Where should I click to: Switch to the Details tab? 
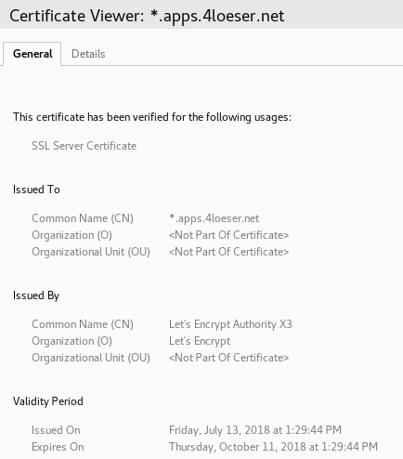88,54
